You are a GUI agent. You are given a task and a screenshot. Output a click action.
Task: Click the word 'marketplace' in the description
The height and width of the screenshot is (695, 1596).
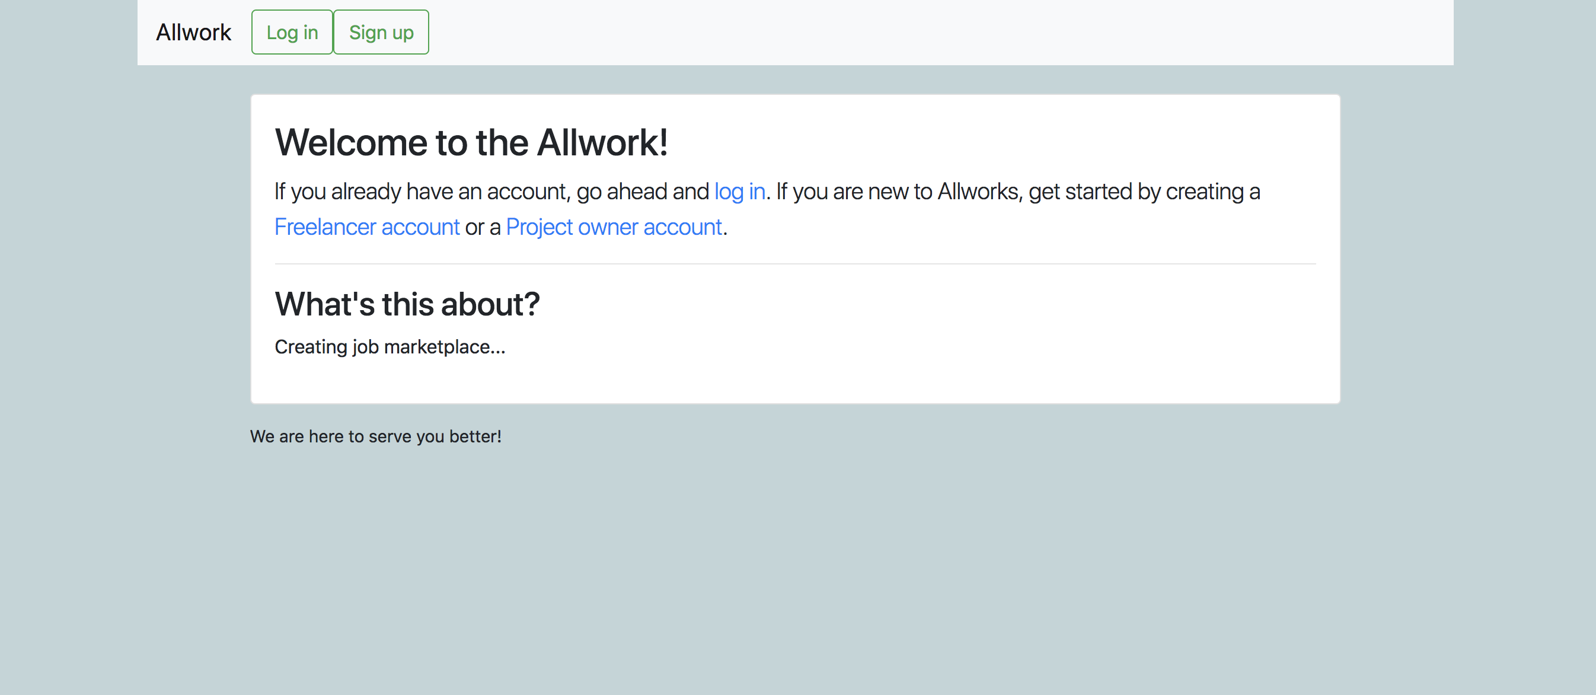438,346
